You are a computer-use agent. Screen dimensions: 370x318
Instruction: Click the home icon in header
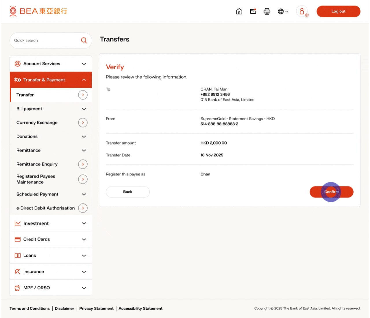point(239,11)
